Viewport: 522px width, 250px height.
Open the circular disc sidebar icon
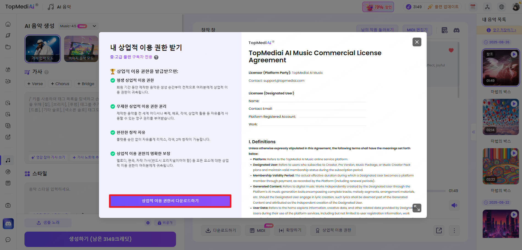[x=8, y=172]
